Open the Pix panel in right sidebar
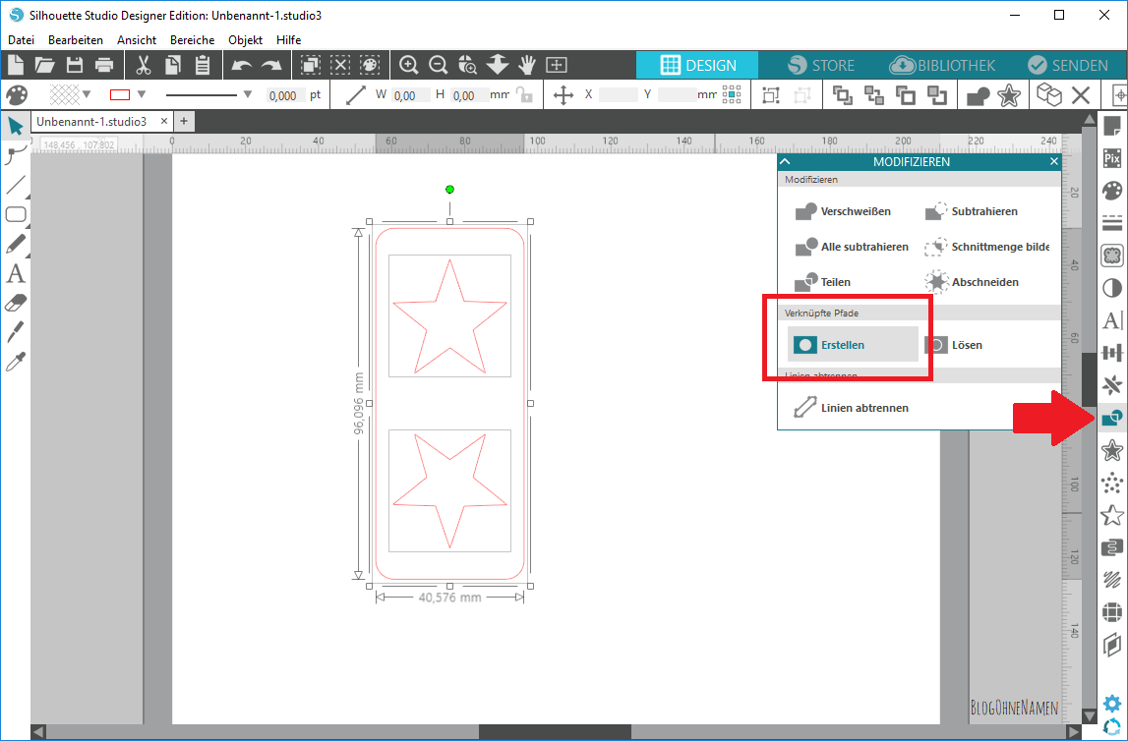The image size is (1128, 741). 1112,158
